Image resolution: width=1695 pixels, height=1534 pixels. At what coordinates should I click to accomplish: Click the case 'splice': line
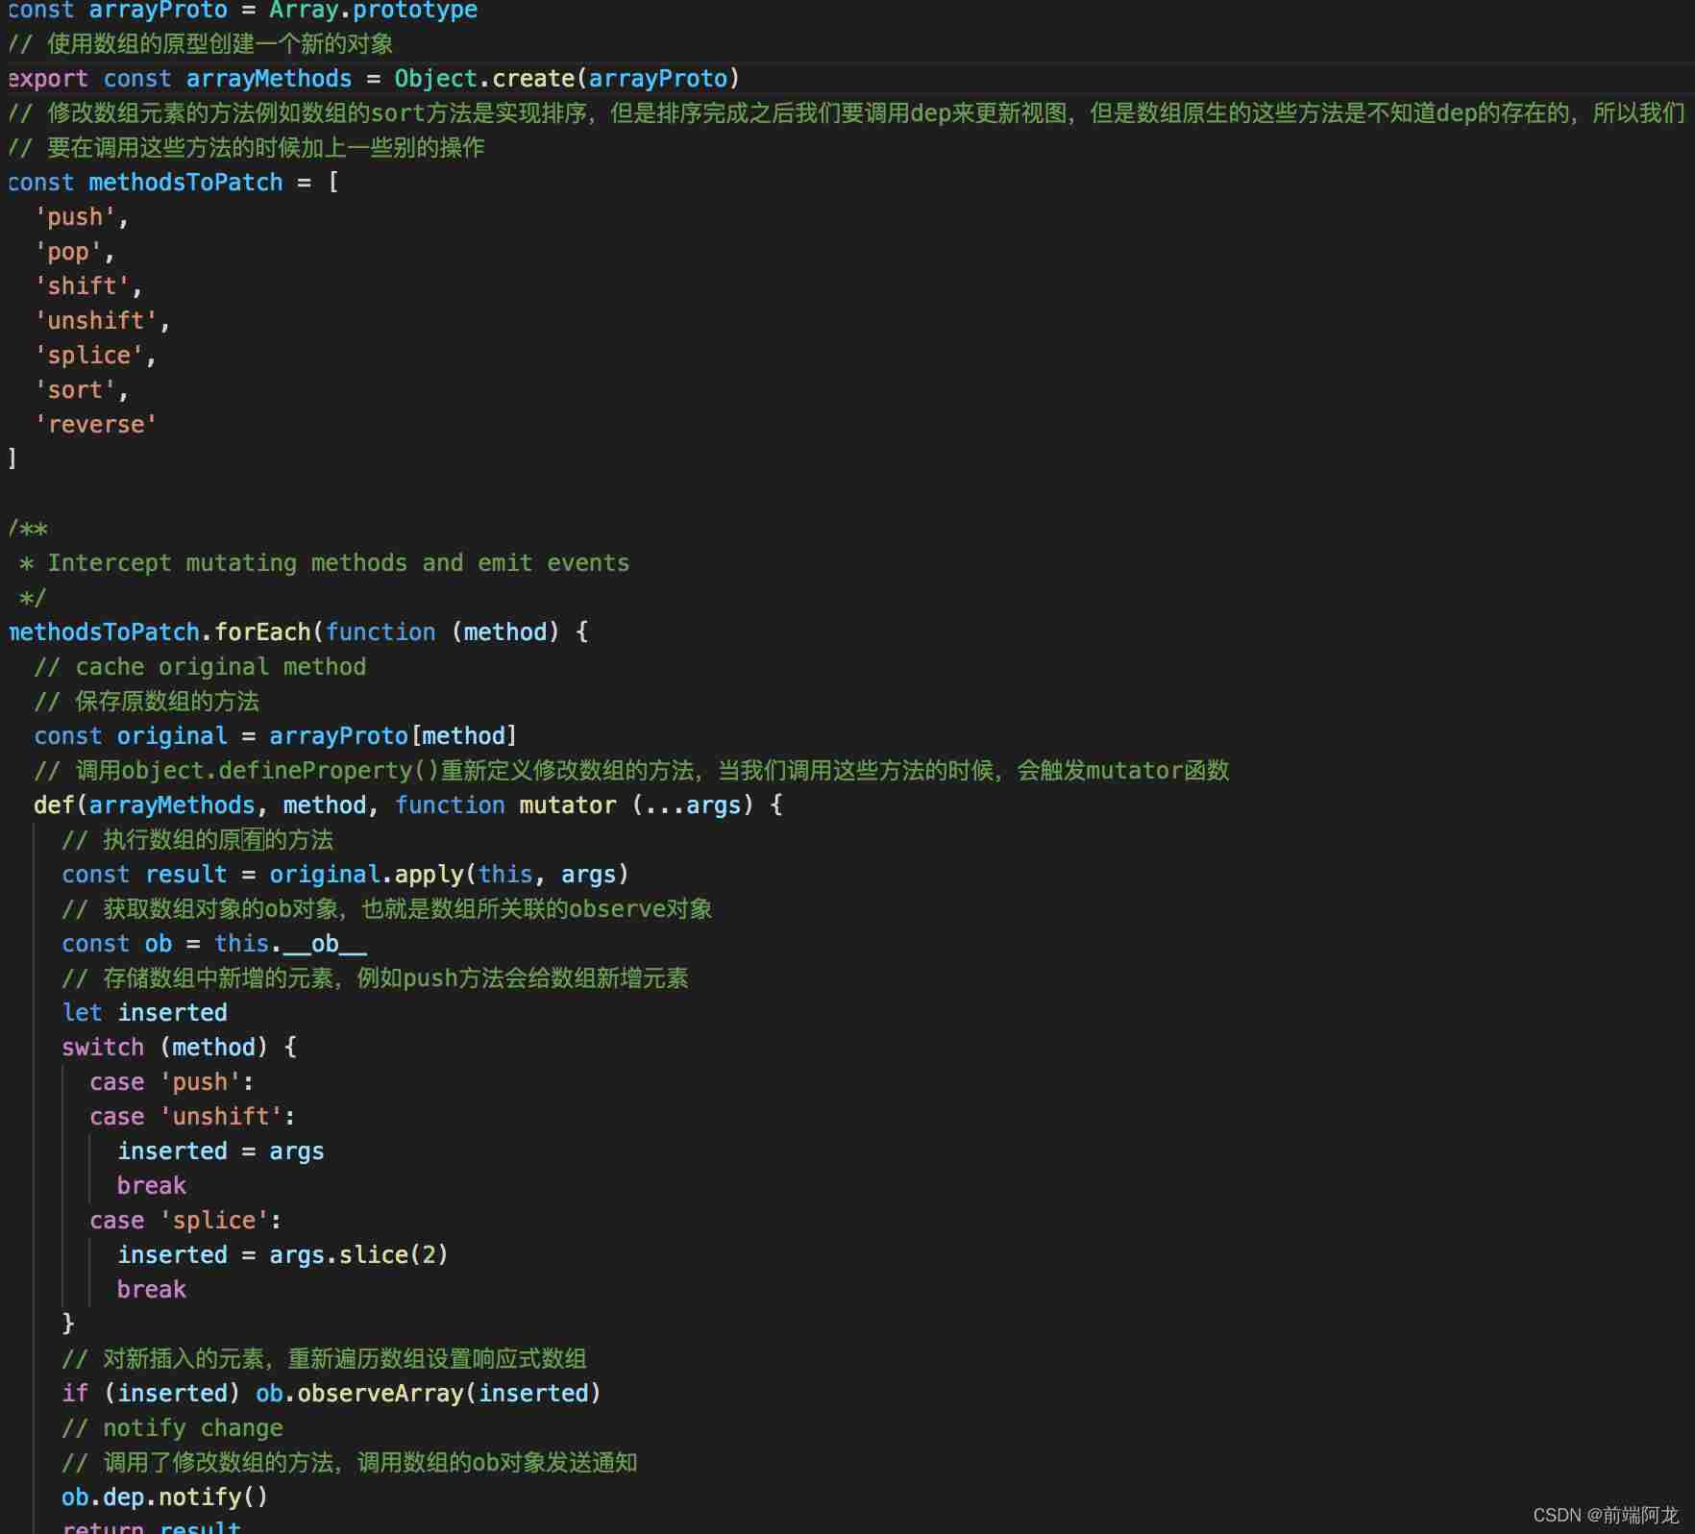pos(185,1221)
